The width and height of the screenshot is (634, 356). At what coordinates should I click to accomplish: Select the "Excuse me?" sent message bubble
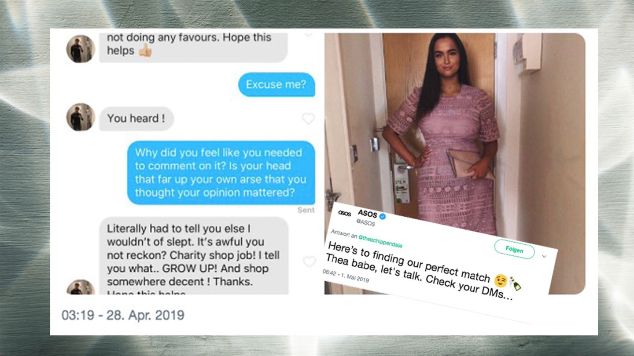276,84
